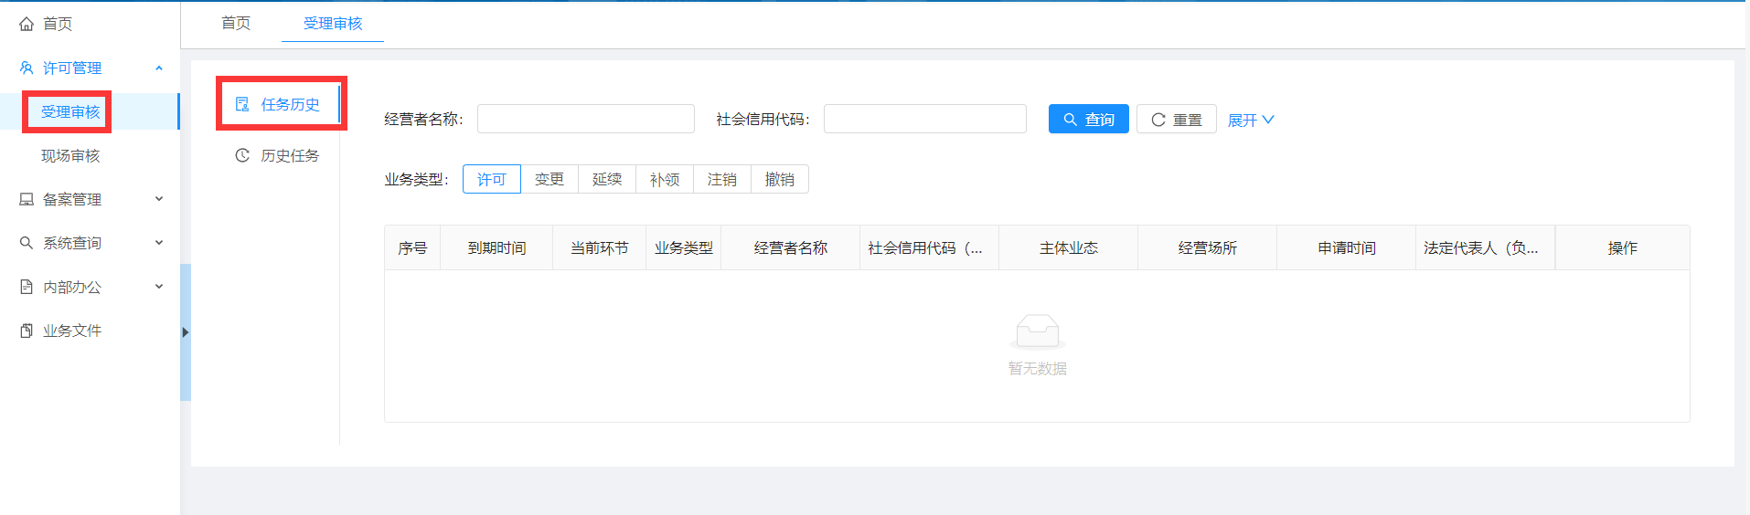Select the 变更 business type option
The width and height of the screenshot is (1750, 515).
[549, 179]
